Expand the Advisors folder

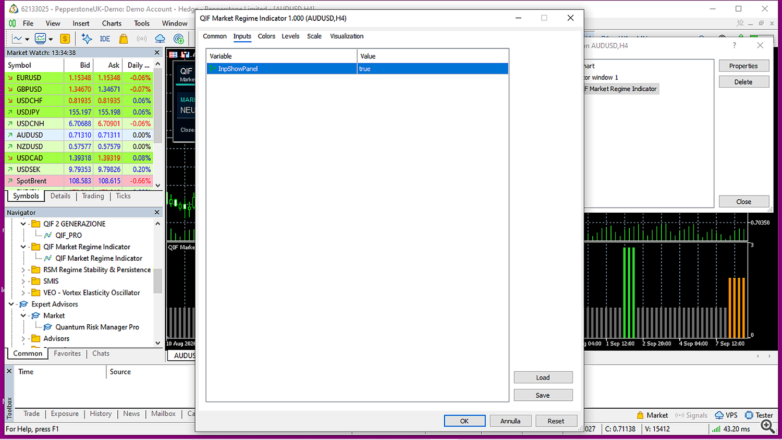pyautogui.click(x=23, y=338)
